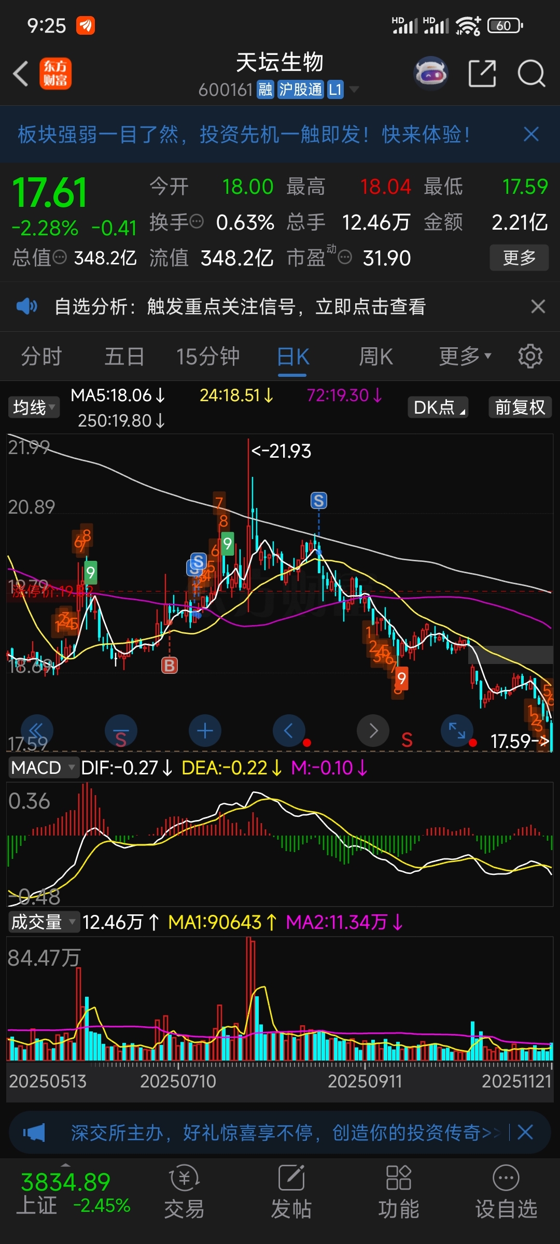Dismiss the 自选分析 notification
The height and width of the screenshot is (1244, 560).
[538, 306]
